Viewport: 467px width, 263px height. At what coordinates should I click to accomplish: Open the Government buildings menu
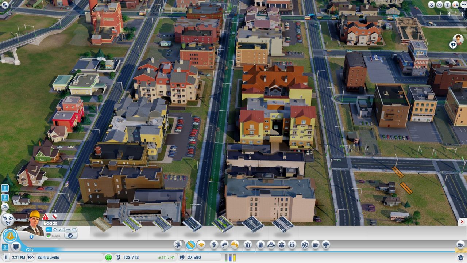point(248,245)
